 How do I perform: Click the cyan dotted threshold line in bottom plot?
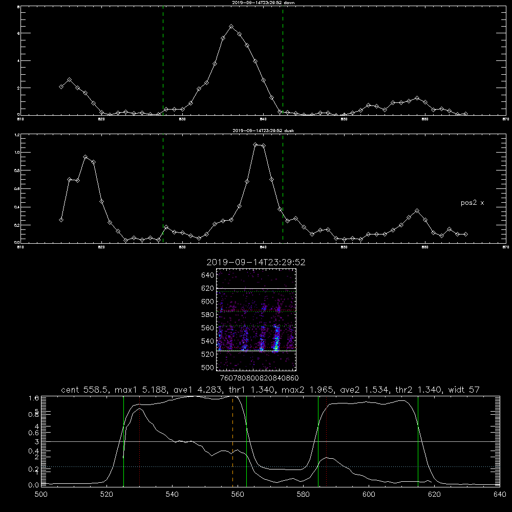click(x=270, y=466)
